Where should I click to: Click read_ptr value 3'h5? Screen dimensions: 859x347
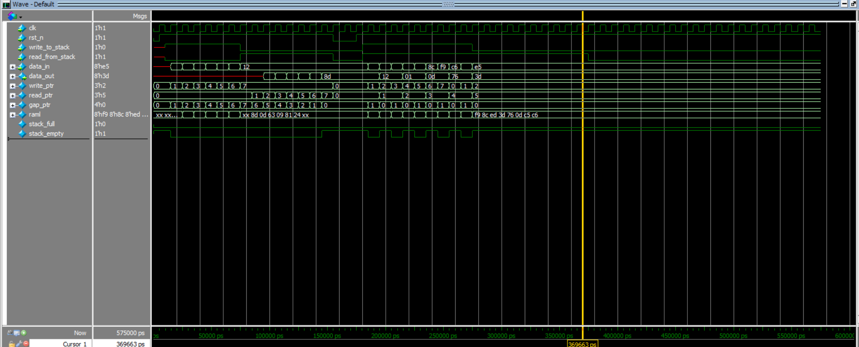(100, 95)
